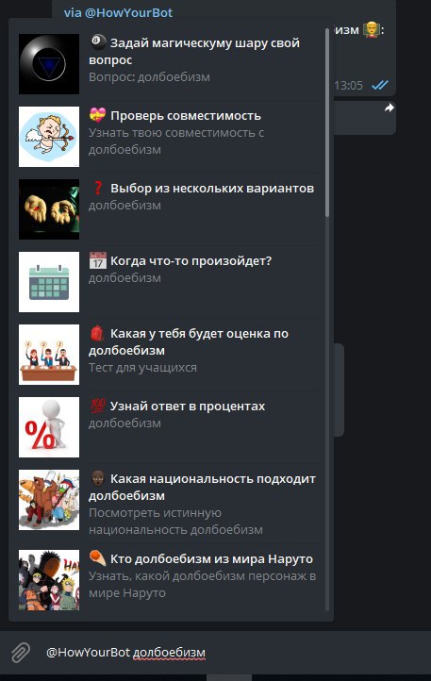
Task: Choose the red and blue pills image
Action: [49, 209]
